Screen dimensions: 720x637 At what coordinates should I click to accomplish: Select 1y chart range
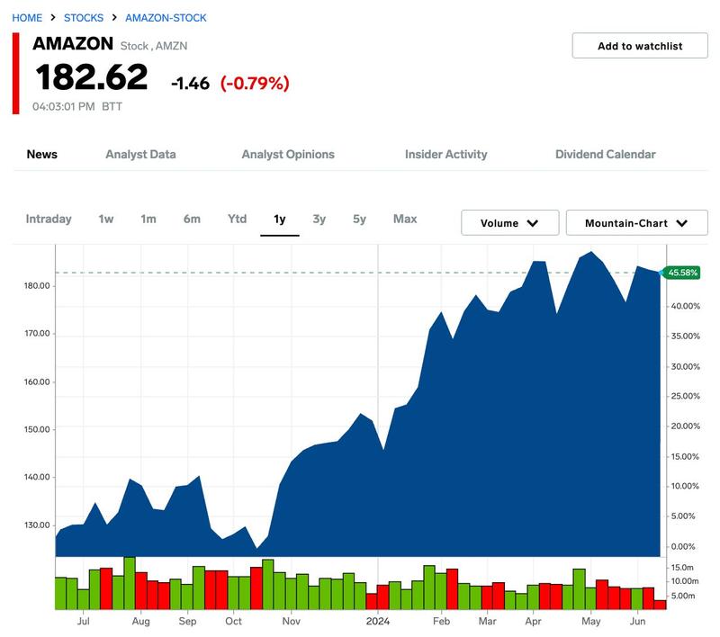click(280, 219)
